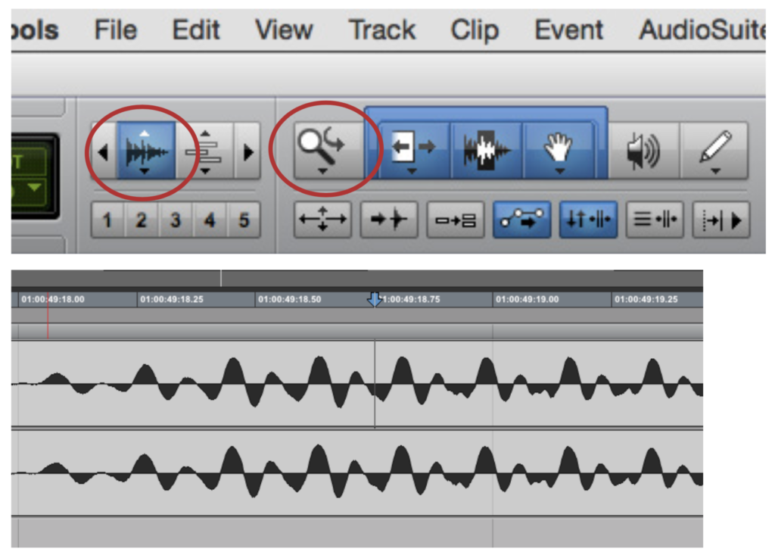Open the Event menu
This screenshot has height=558, width=775.
tap(569, 30)
